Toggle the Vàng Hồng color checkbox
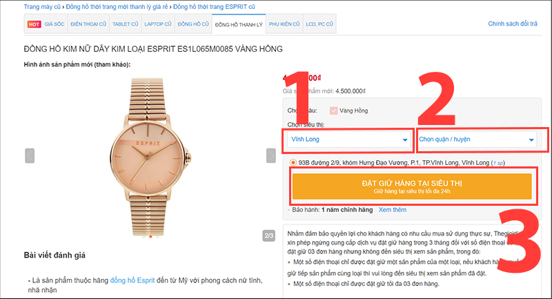 [x=333, y=110]
